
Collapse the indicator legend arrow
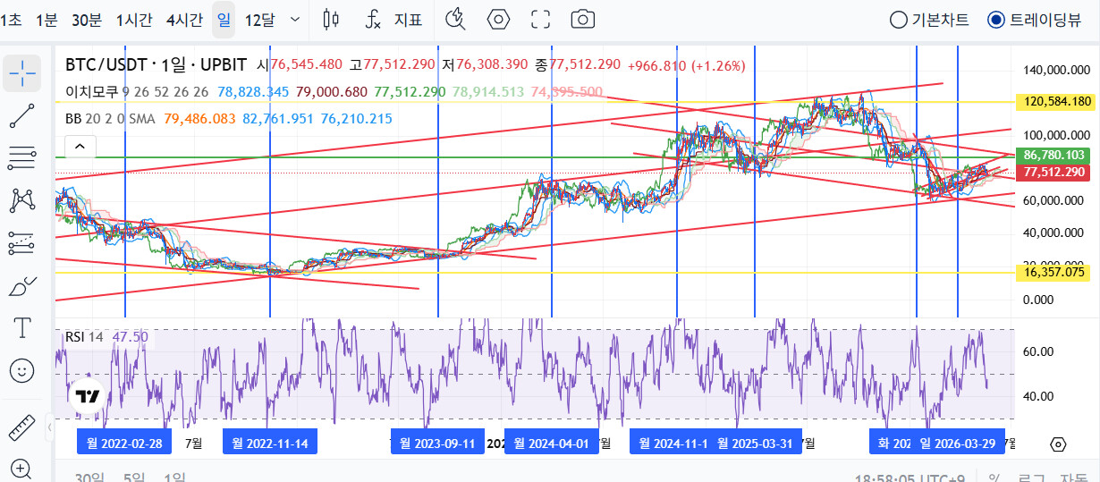[x=80, y=146]
